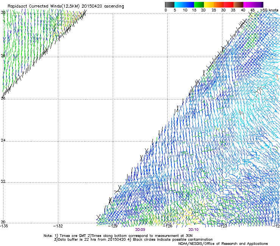This screenshot has height=246, width=280.
Task: Select the yellow 20-25 knots color swatch
Action: pyautogui.click(x=209, y=5)
